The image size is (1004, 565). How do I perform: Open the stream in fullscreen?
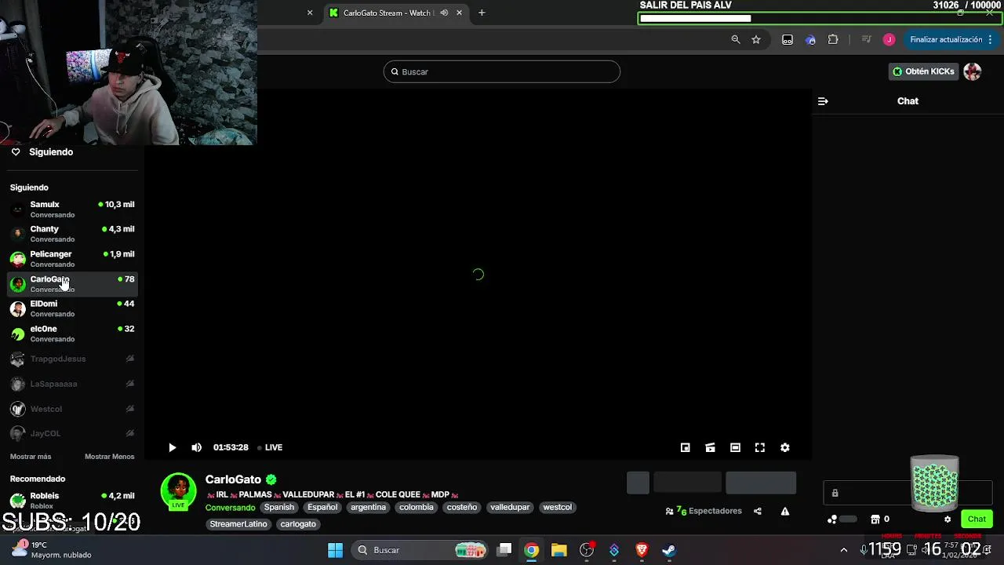pyautogui.click(x=760, y=447)
